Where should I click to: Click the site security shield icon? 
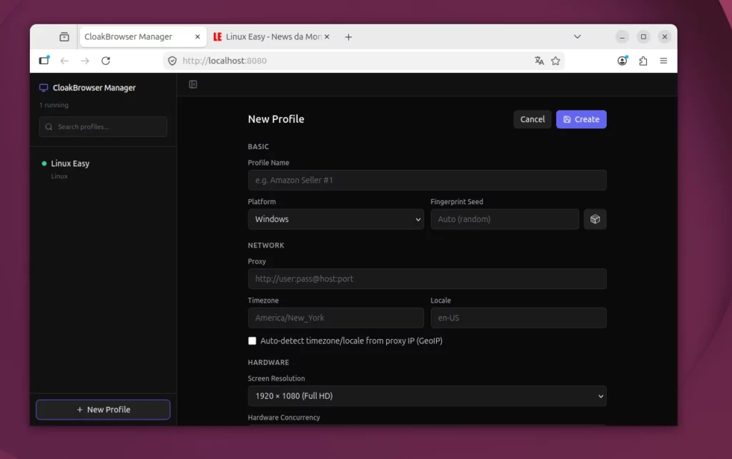pos(172,61)
